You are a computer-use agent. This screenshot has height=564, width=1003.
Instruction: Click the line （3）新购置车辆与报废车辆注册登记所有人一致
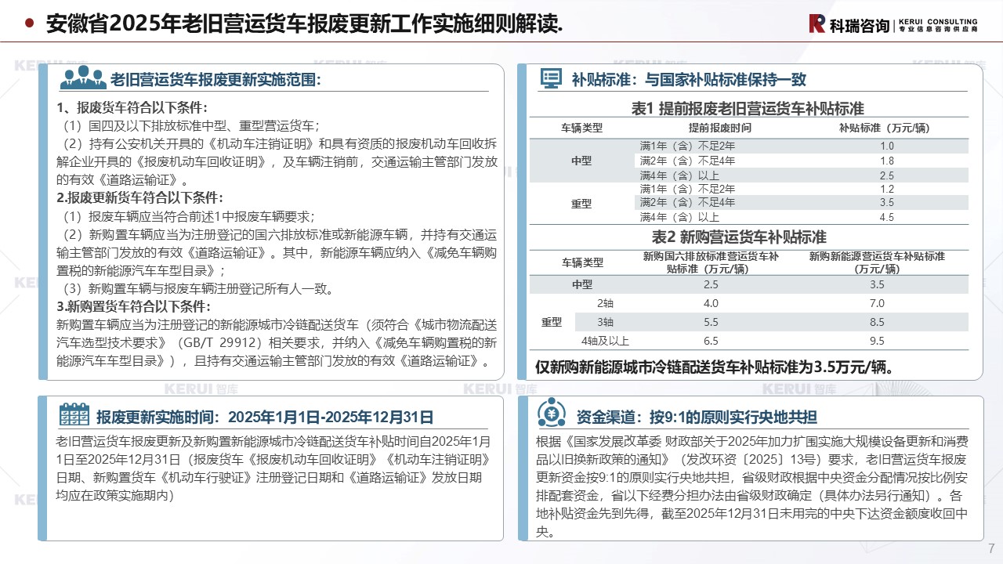coord(197,288)
